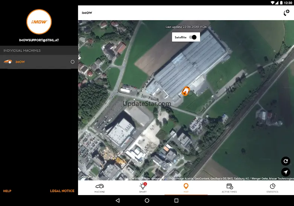Tap the battery icon in the status bar

point(281,3)
